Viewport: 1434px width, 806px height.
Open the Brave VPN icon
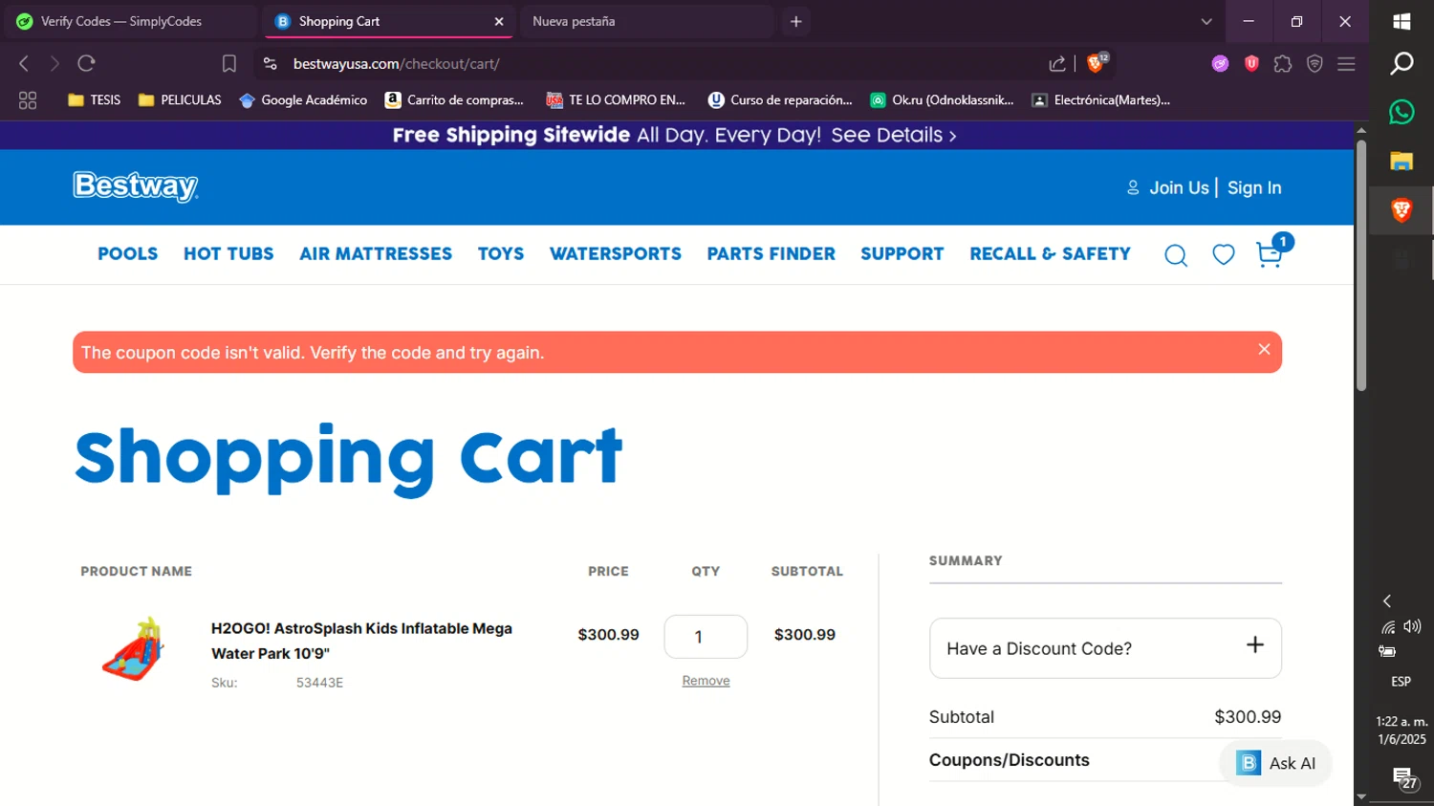[1314, 63]
